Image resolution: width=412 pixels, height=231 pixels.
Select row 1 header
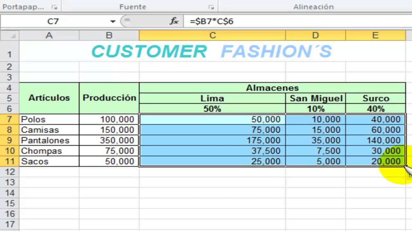click(10, 51)
